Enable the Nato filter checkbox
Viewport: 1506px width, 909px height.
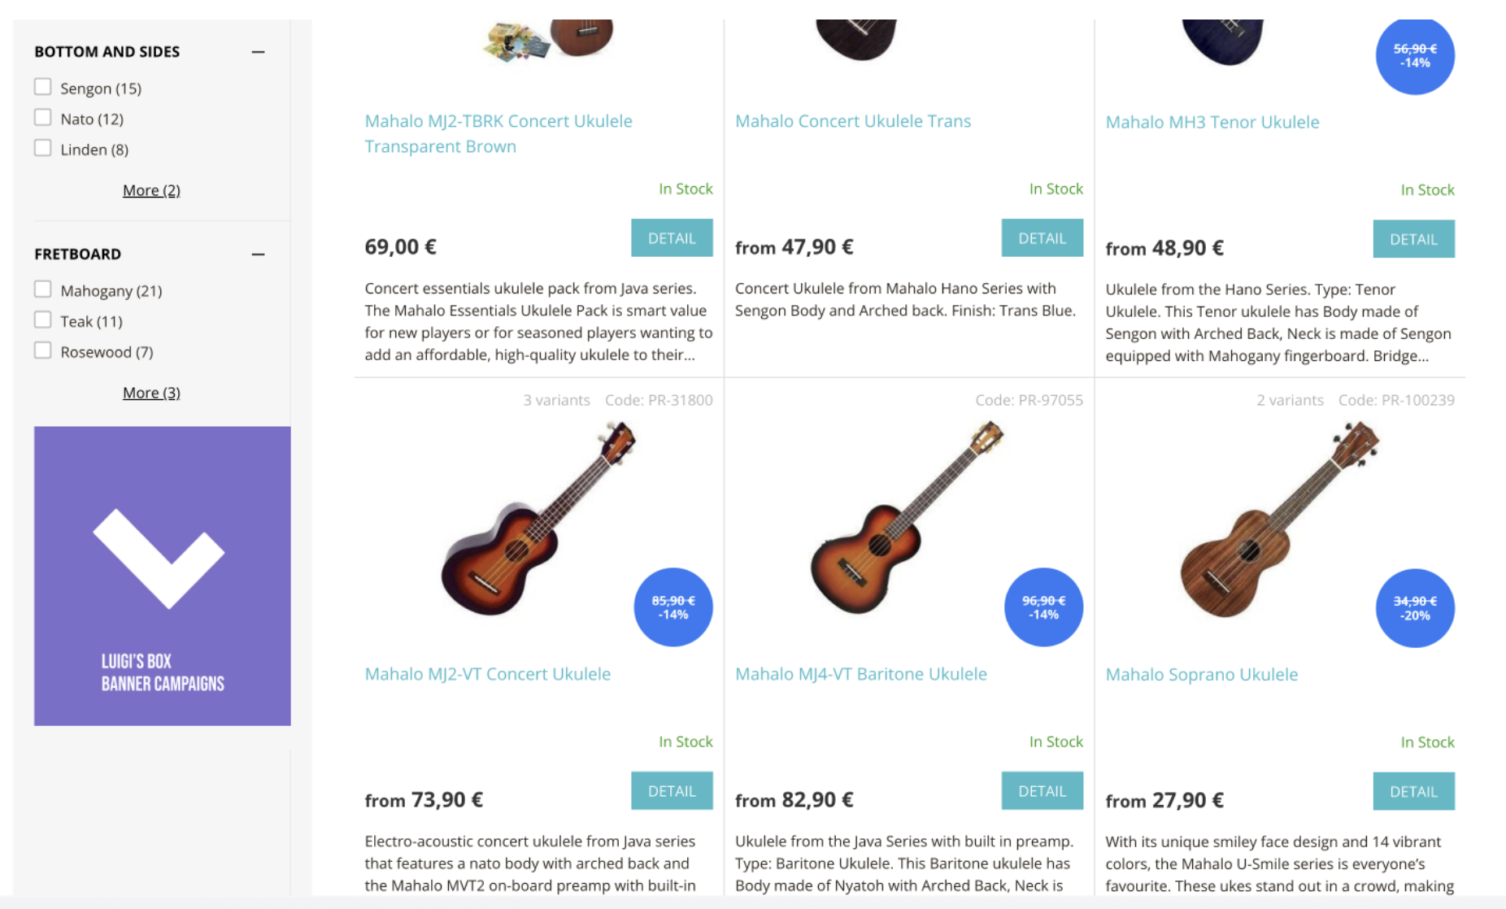(43, 118)
